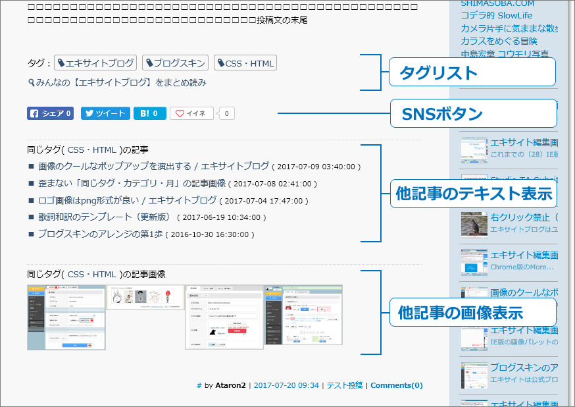Viewport: 575px width, 407px height.
Task: Open sidebar link SHIMASOBA.COM
Action: (497, 3)
